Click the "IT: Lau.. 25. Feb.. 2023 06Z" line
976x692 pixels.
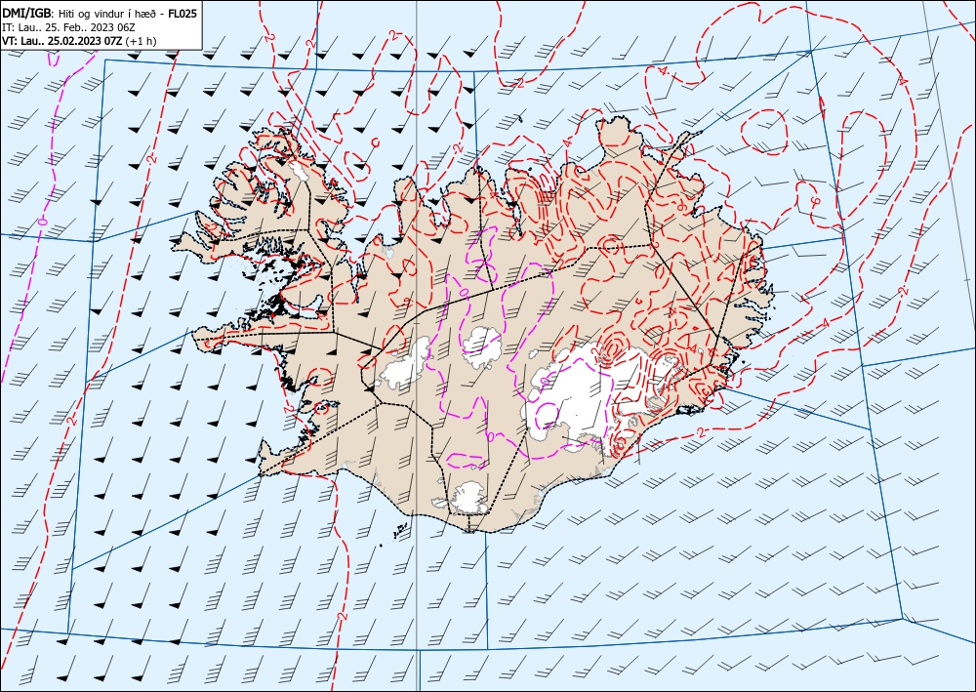pyautogui.click(x=66, y=27)
